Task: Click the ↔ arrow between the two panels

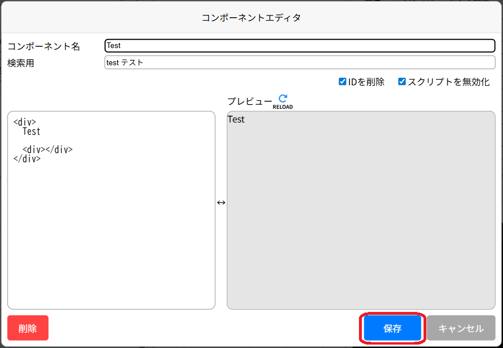Action: (x=221, y=203)
